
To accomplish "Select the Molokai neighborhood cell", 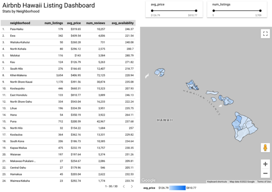I will (15, 56).
